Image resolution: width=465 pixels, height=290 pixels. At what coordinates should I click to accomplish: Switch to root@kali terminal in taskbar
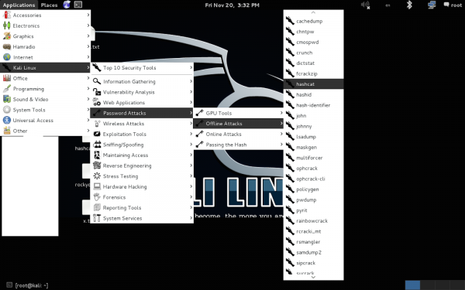tap(27, 285)
